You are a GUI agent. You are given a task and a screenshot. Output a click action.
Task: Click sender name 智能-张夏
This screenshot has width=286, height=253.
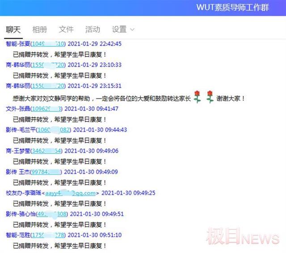pyautogui.click(x=17, y=44)
